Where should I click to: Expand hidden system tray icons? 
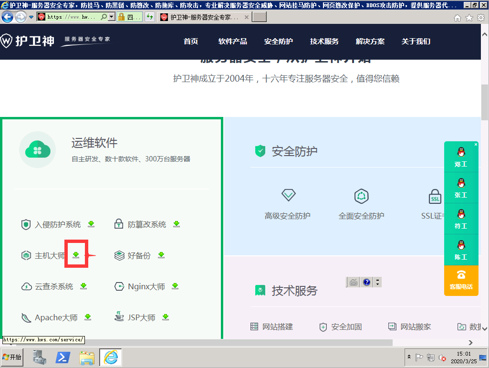409,357
